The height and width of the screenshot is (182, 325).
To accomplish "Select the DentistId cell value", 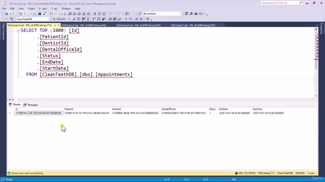I will coord(135,113).
